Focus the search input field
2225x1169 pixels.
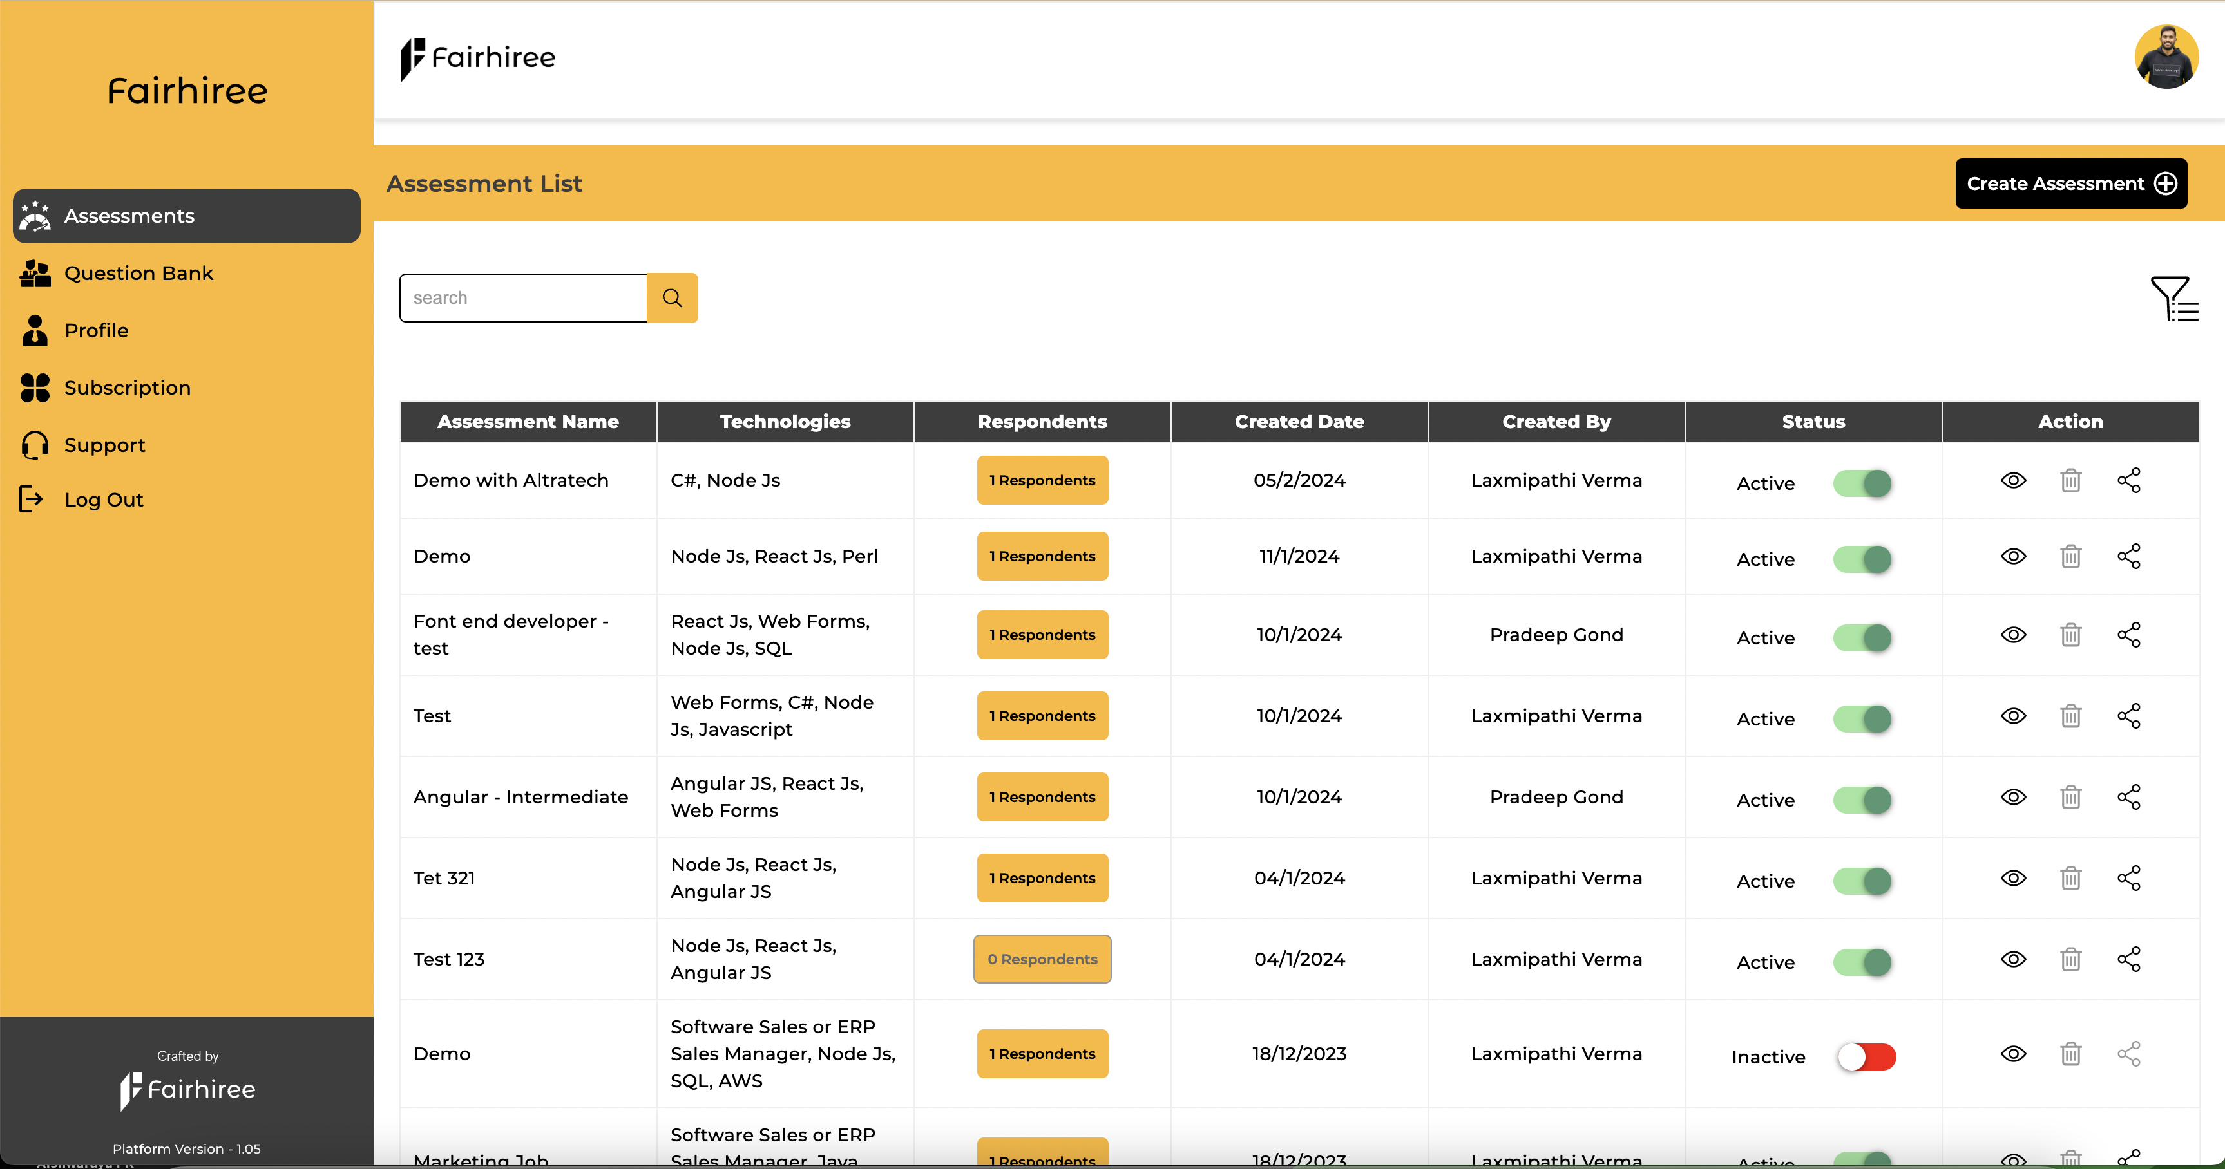pos(524,298)
